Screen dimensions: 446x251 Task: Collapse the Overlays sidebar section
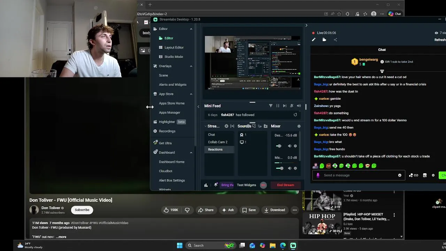click(x=191, y=66)
